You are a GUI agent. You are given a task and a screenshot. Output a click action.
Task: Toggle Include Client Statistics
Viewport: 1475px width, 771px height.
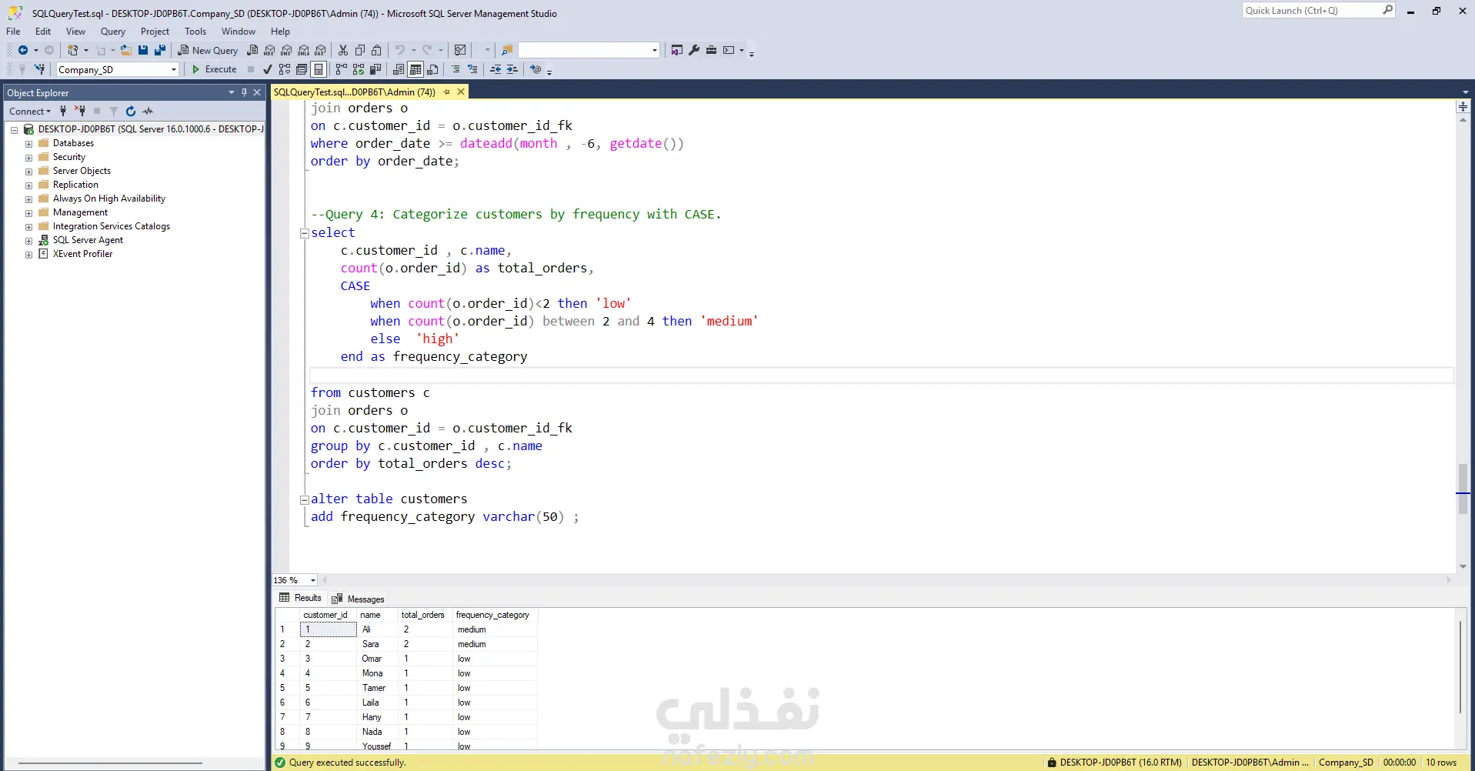coord(375,69)
